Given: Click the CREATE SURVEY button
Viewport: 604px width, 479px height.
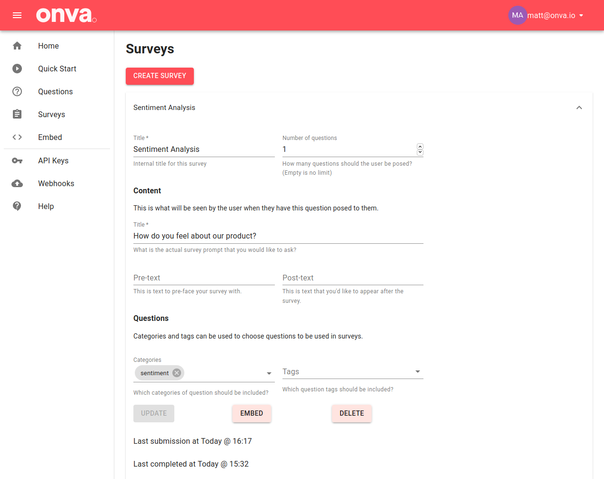Looking at the screenshot, I should tap(160, 76).
